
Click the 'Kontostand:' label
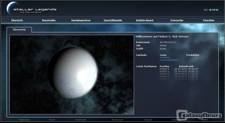pos(143,42)
